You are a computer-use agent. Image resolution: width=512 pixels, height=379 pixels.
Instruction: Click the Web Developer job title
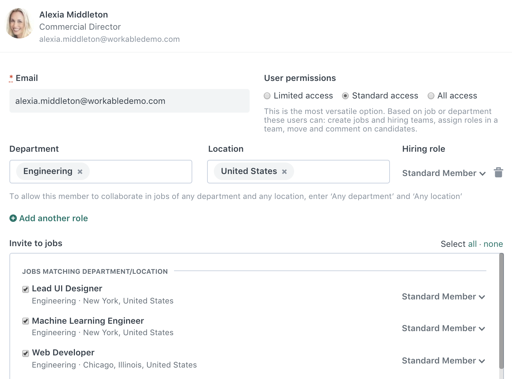63,352
